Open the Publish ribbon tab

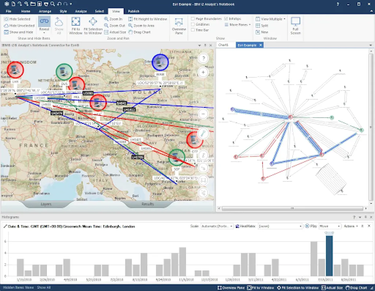pyautogui.click(x=133, y=11)
